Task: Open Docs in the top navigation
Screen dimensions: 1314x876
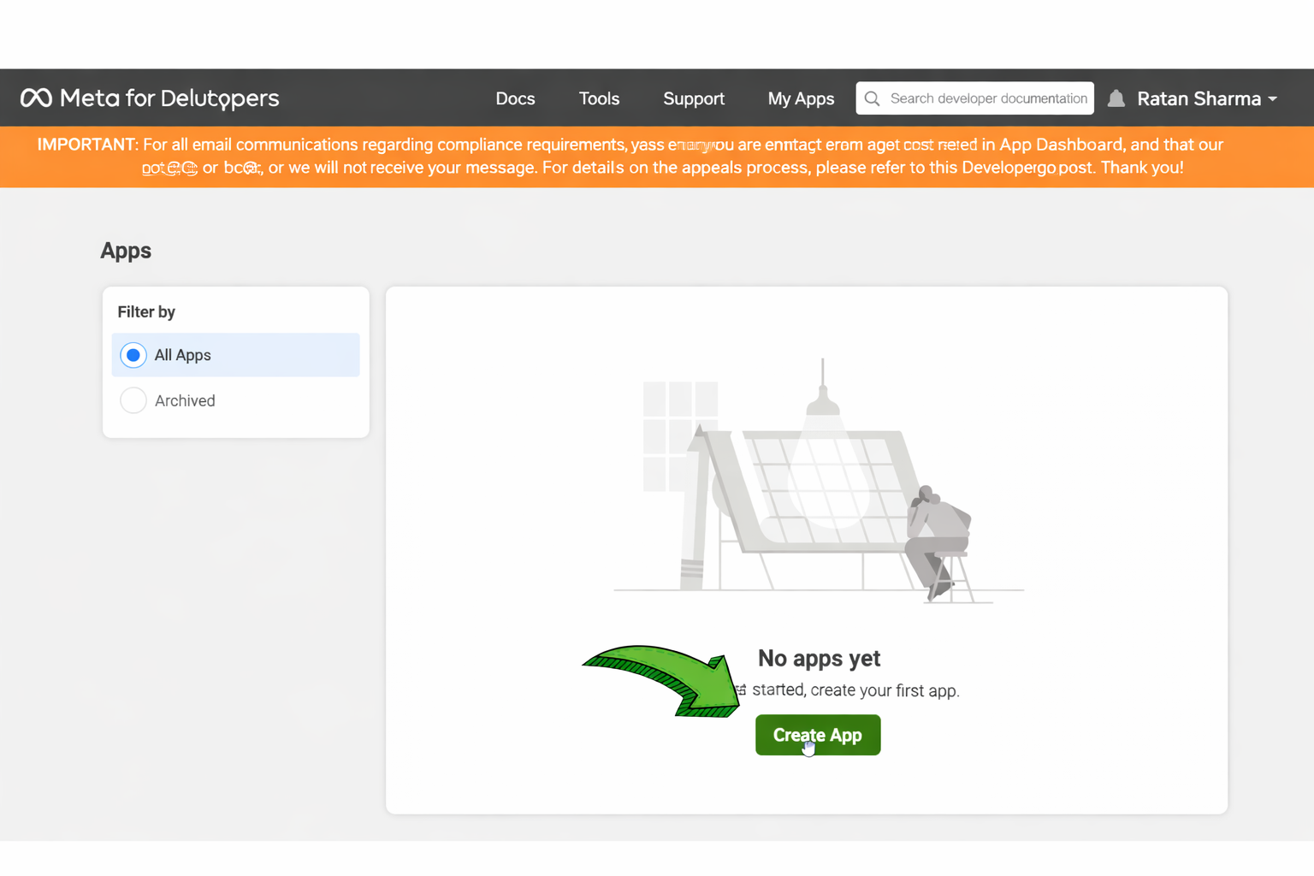Action: [515, 98]
